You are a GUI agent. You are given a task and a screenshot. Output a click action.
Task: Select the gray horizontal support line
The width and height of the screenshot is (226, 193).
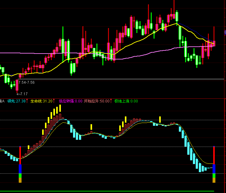pyautogui.click(x=121, y=79)
